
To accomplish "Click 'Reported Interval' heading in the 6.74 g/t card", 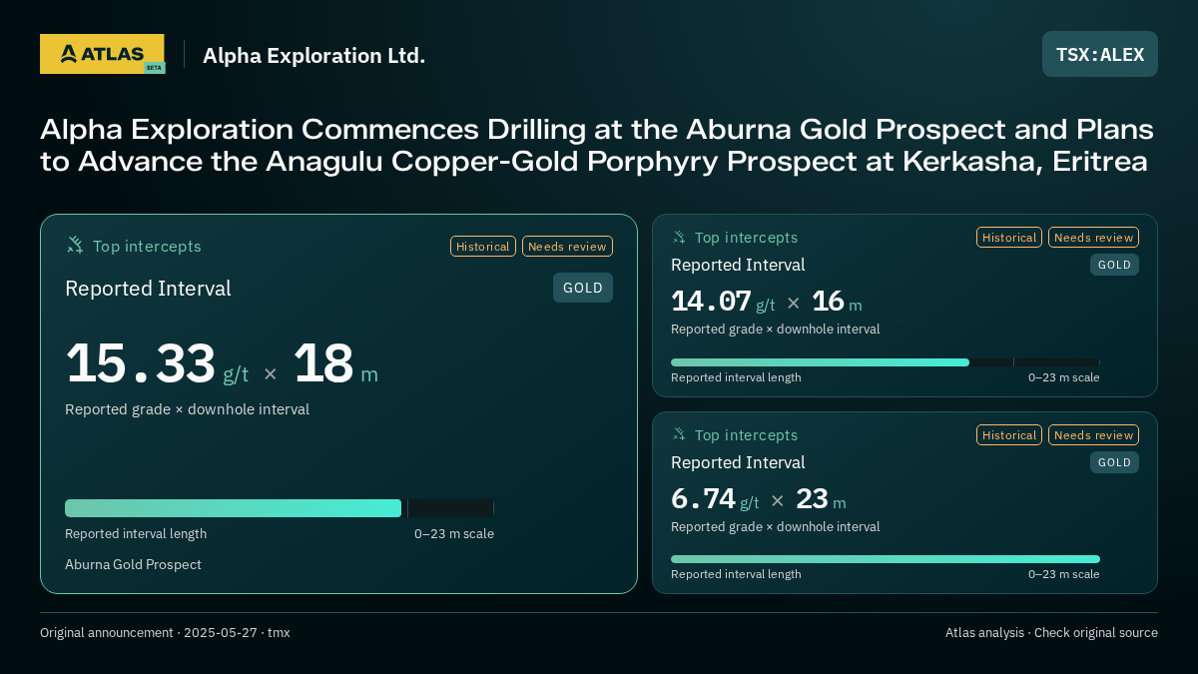I will [738, 462].
